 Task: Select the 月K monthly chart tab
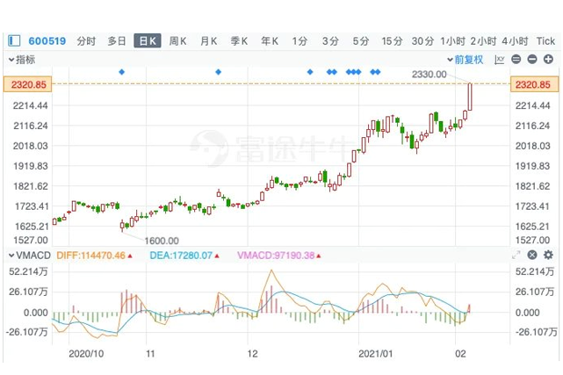(208, 40)
